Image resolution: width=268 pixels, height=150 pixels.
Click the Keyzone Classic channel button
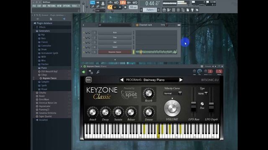click(x=115, y=52)
